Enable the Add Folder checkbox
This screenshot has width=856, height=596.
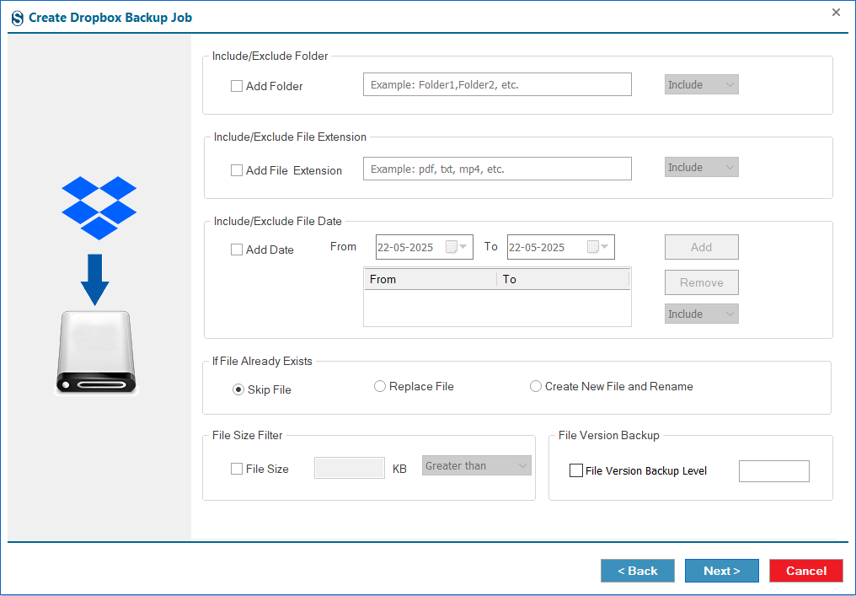click(x=237, y=86)
